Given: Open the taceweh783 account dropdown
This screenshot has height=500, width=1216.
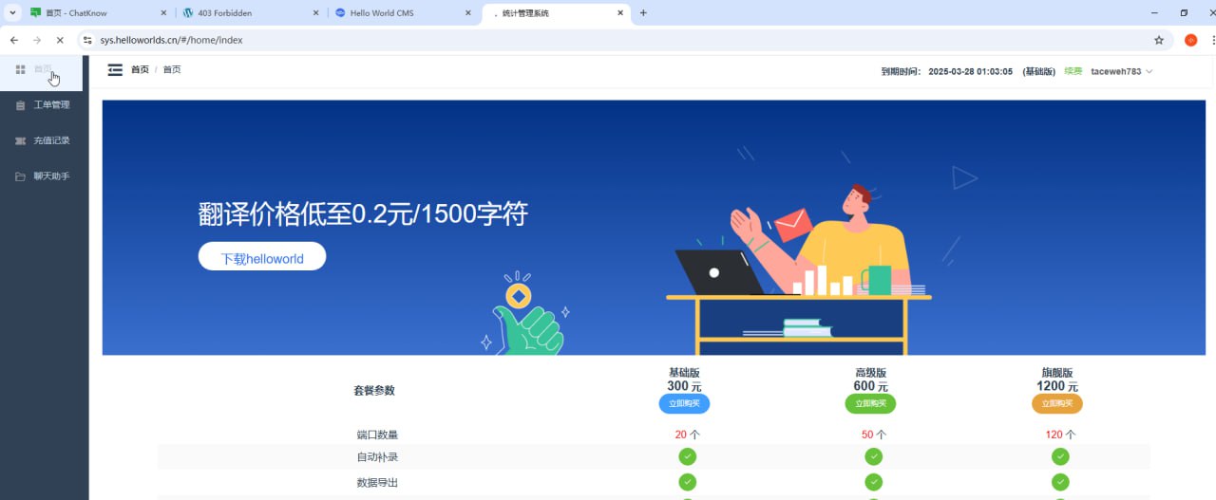Looking at the screenshot, I should point(1121,71).
